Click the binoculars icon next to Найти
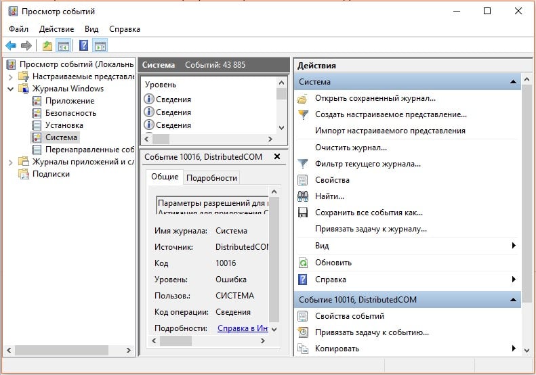536x375 pixels. 303,196
